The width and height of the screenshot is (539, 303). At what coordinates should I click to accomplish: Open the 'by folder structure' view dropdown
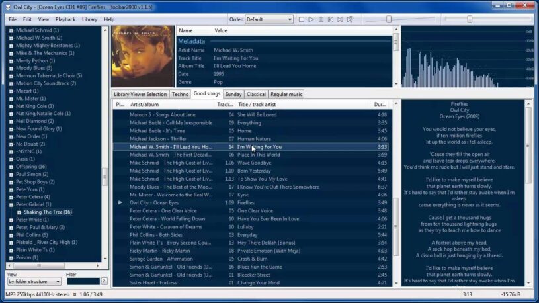tap(34, 281)
